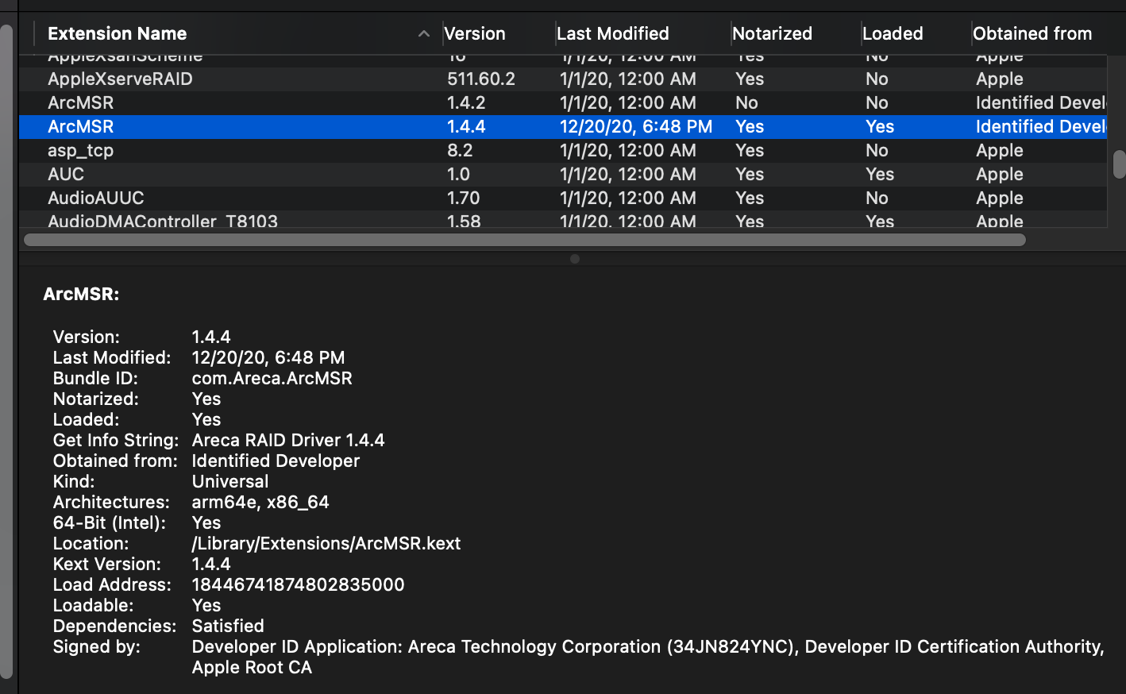Click the horizontal scrollbar under the extension list

click(x=524, y=240)
